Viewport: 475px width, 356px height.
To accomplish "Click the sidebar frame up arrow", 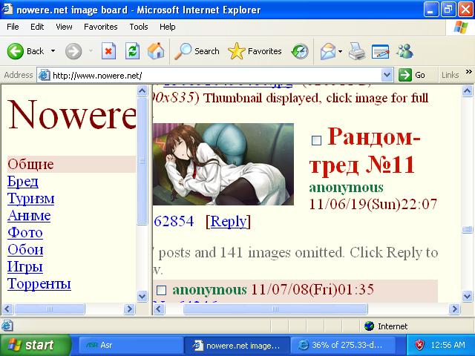I will (142, 90).
